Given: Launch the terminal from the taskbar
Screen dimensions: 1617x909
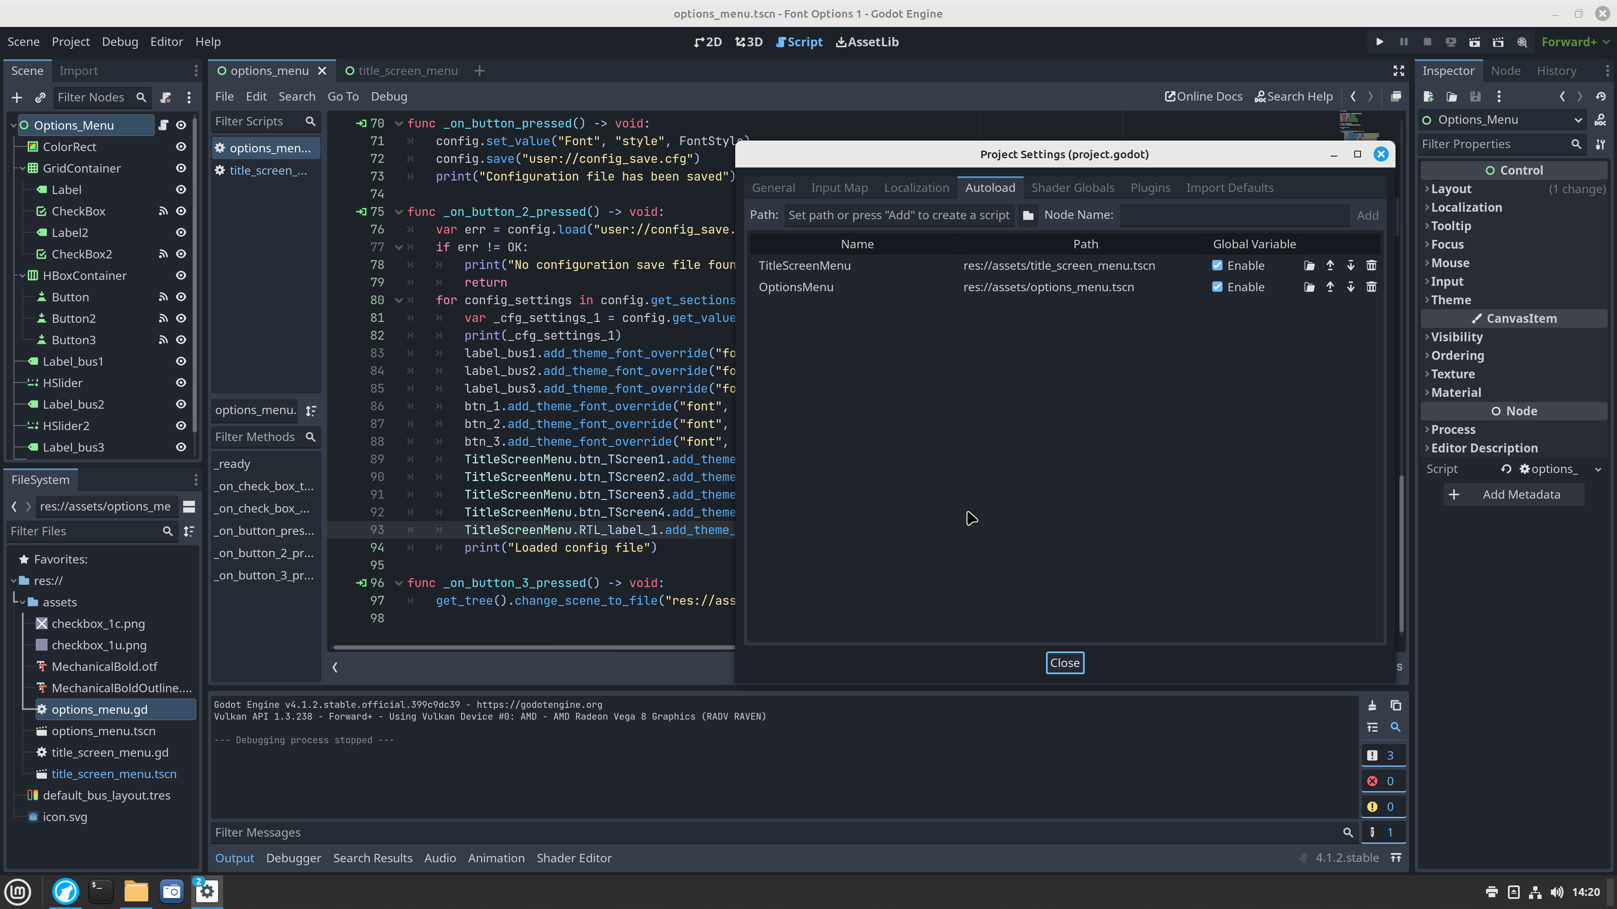Looking at the screenshot, I should click(x=101, y=891).
